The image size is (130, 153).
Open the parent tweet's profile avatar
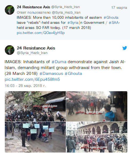[x=10, y=10]
